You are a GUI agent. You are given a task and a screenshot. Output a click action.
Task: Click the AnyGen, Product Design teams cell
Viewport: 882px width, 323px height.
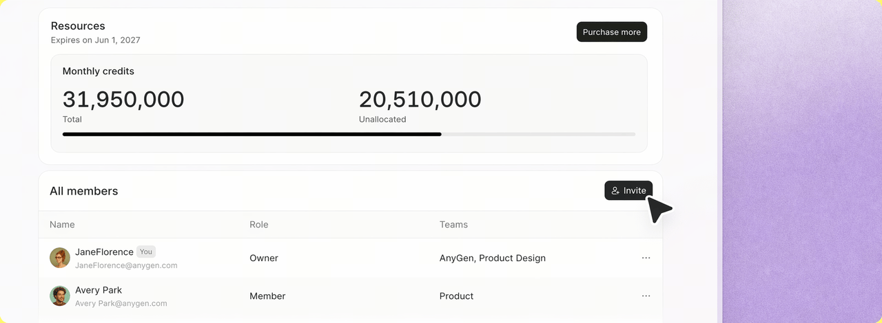point(493,258)
